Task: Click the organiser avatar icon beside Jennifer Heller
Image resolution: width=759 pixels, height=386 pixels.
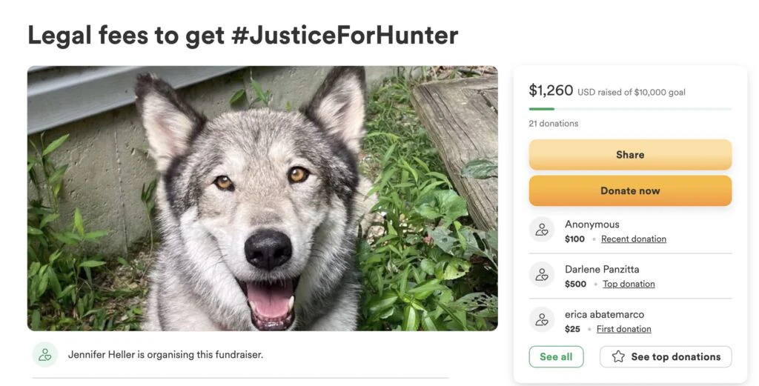Action: tap(45, 355)
